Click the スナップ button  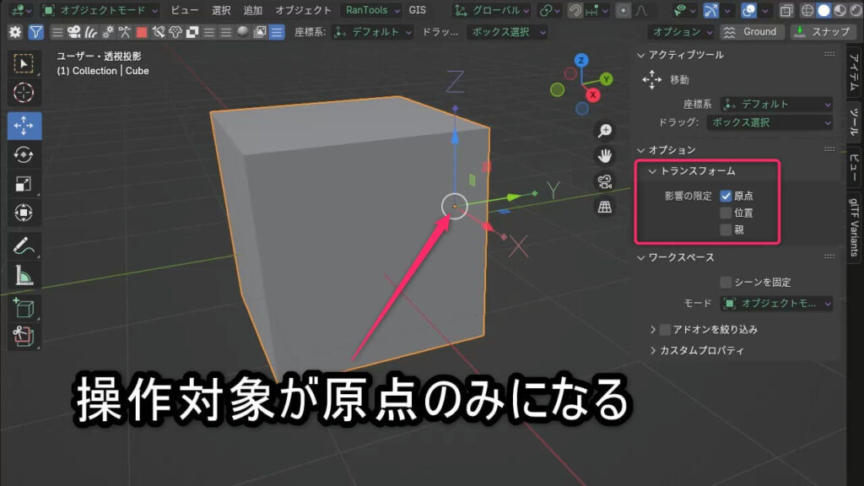(823, 32)
